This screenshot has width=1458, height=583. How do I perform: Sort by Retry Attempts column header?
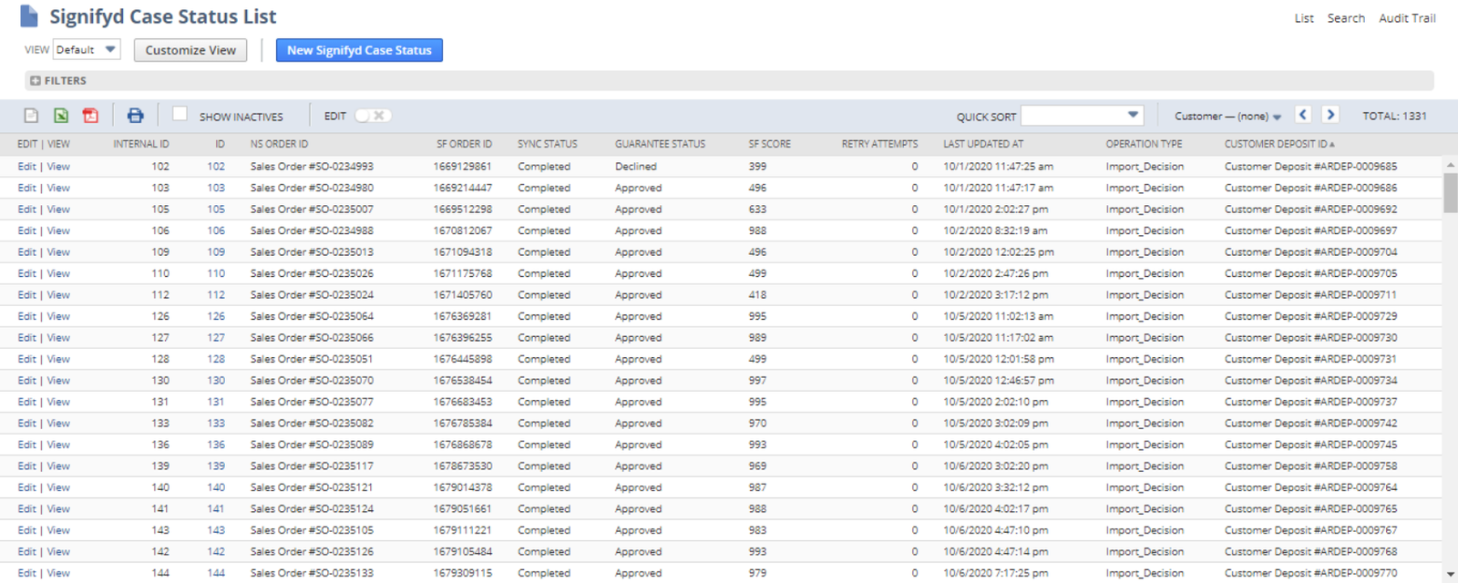[x=879, y=144]
